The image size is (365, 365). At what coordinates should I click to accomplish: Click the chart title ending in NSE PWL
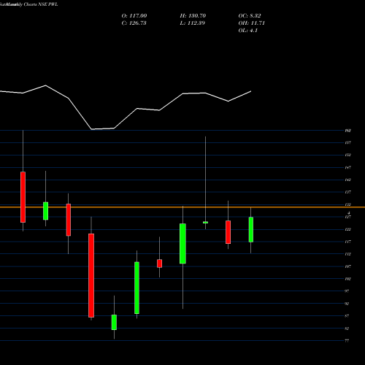29,4
